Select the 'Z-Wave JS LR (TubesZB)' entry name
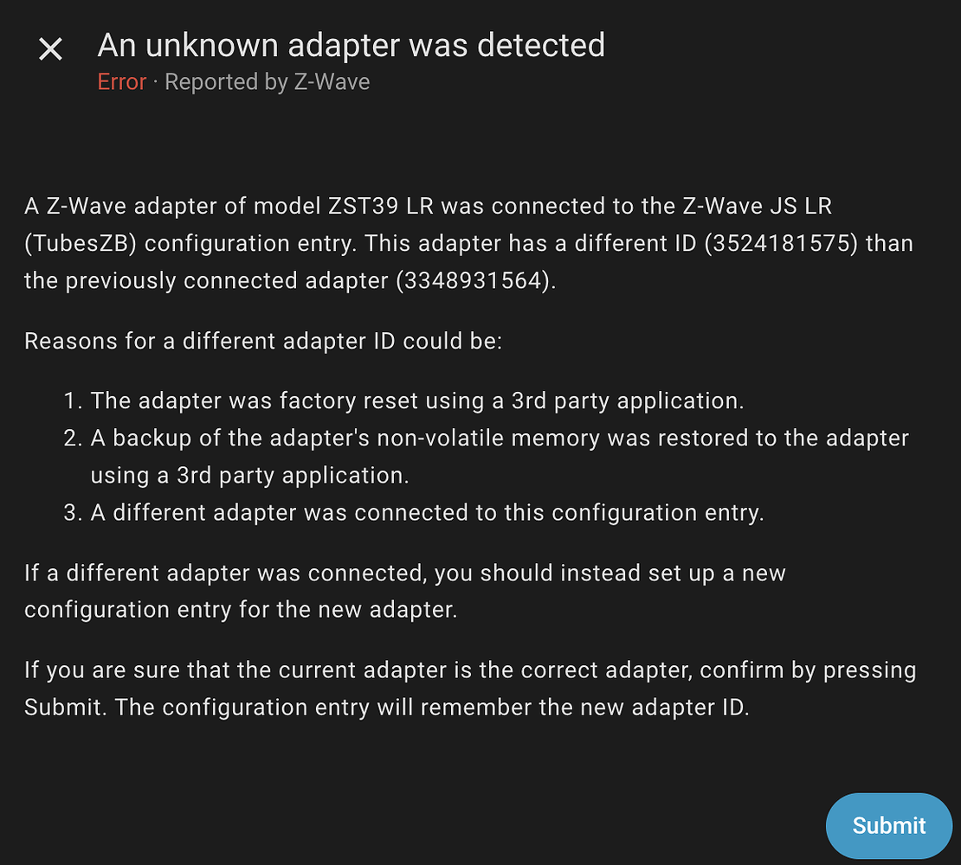This screenshot has height=865, width=961. [762, 206]
